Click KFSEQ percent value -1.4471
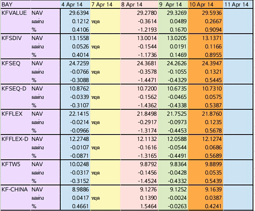Screen dimensions: 255x211 click(x=147, y=80)
